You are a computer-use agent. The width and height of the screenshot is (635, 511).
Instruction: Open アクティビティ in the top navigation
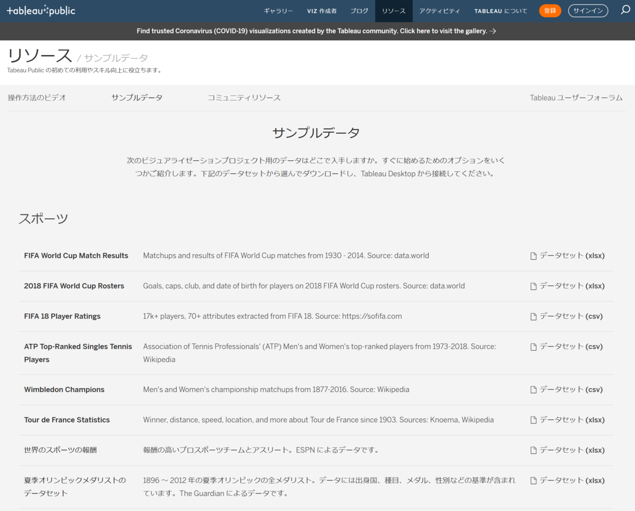pos(439,11)
